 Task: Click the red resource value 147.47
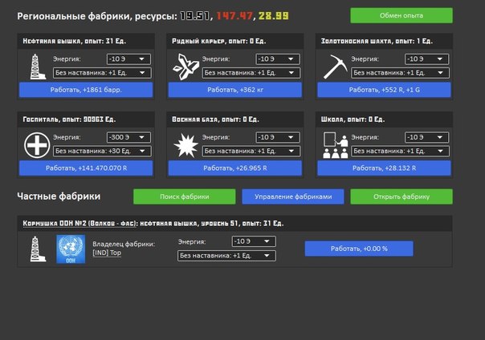234,16
